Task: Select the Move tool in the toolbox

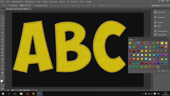Action: [2, 13]
